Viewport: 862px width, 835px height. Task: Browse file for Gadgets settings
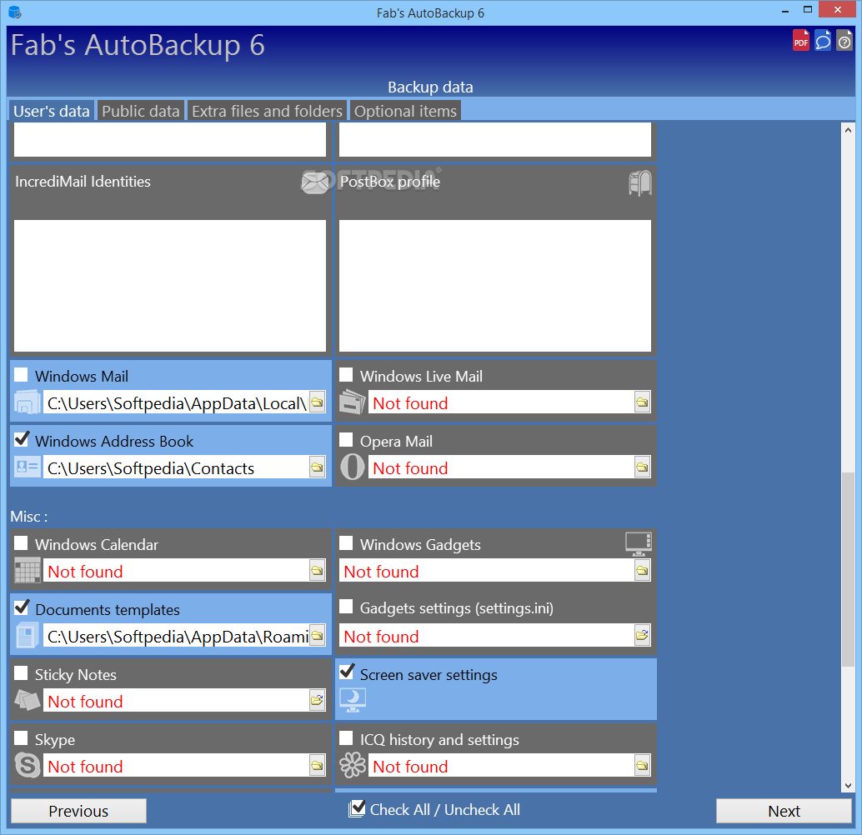[642, 636]
